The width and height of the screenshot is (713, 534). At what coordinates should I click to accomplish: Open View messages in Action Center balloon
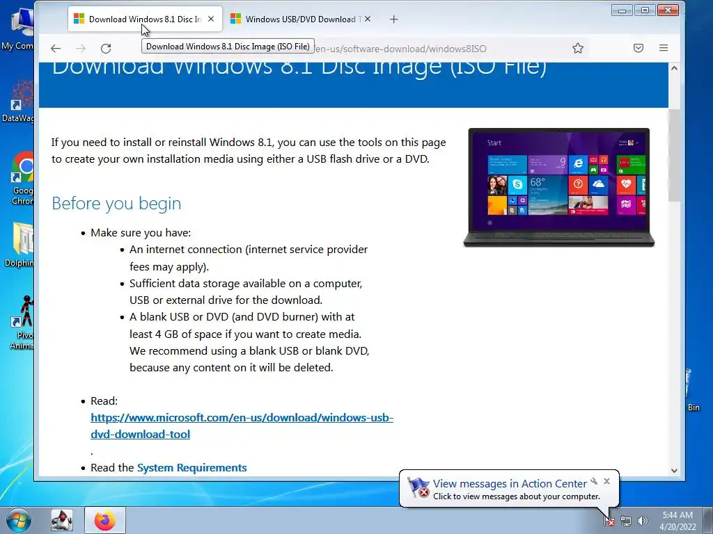click(510, 484)
